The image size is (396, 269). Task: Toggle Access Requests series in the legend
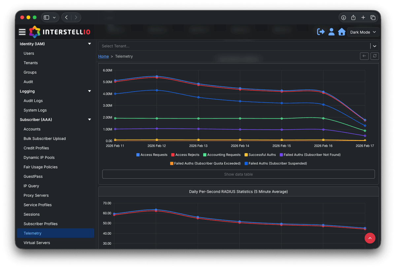pyautogui.click(x=152, y=154)
